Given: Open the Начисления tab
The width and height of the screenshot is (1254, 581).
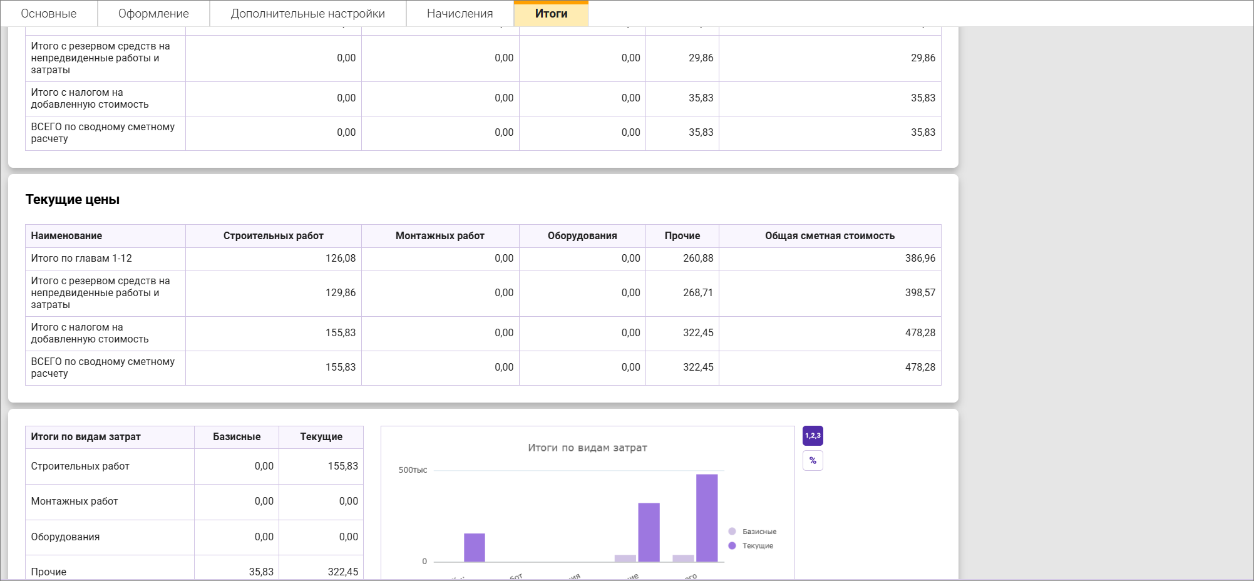Looking at the screenshot, I should pyautogui.click(x=460, y=14).
